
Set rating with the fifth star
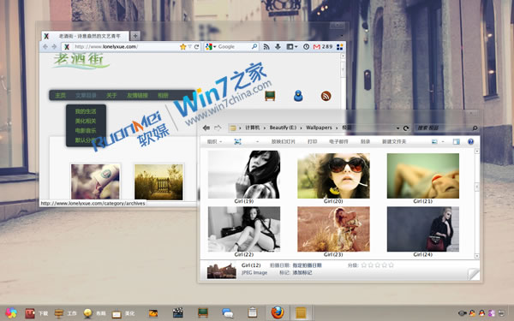click(391, 265)
